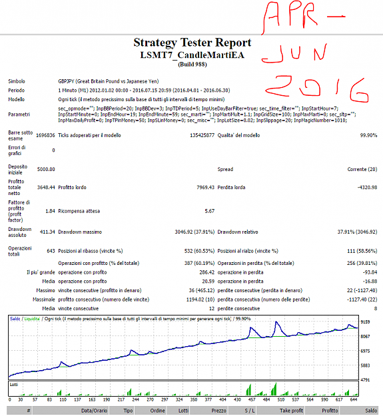Select the gross profit value 7969.43

click(x=205, y=187)
